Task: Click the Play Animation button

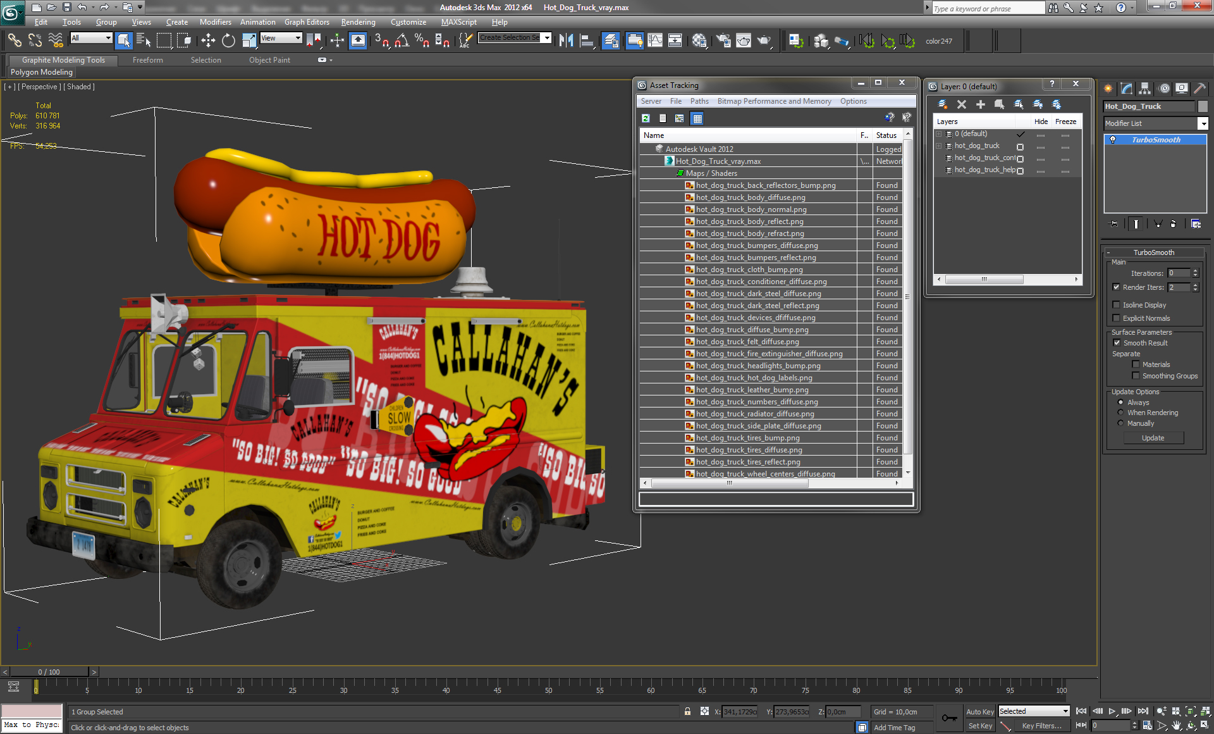Action: click(1112, 711)
